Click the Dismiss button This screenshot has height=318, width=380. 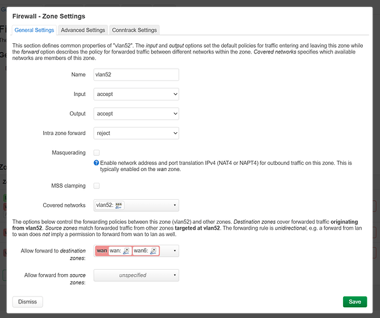(27, 301)
